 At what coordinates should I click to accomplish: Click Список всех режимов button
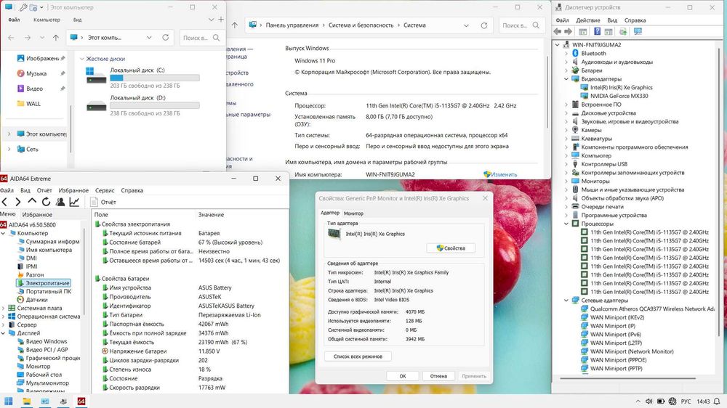[358, 356]
